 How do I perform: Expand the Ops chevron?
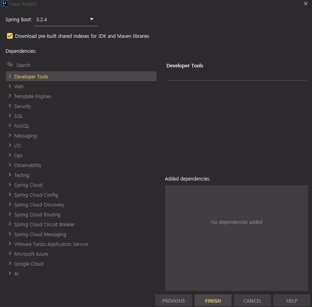(x=10, y=155)
